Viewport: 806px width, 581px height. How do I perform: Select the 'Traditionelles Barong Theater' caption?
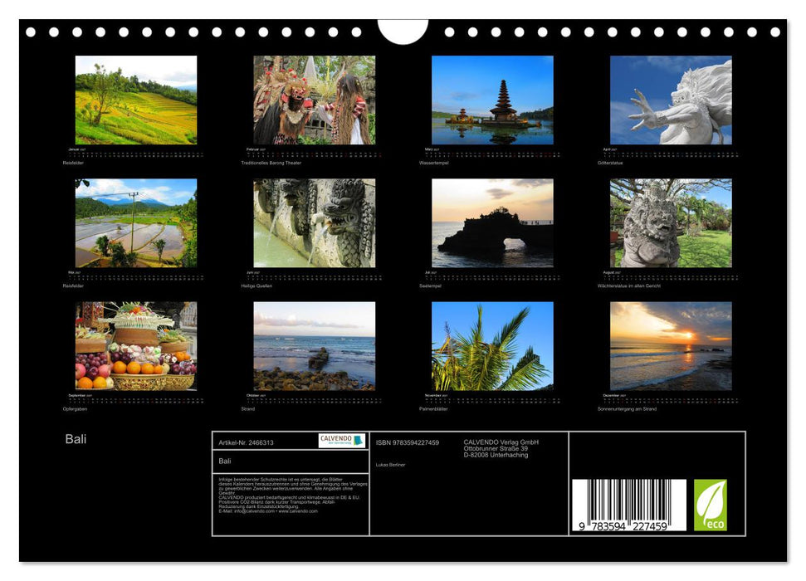[271, 163]
